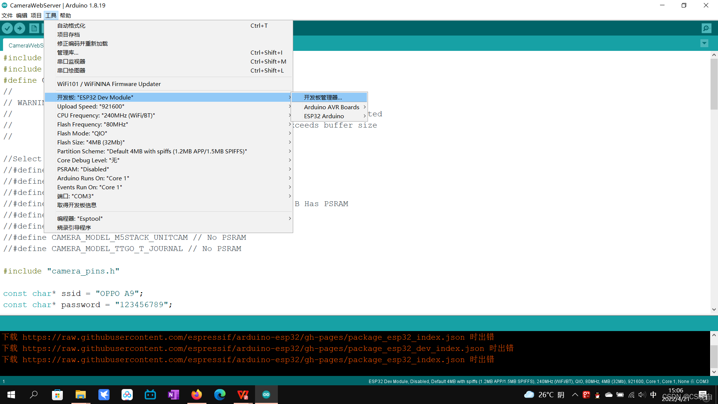The width and height of the screenshot is (718, 404).
Task: Expand CPU Frequency submenu
Action: (168, 115)
